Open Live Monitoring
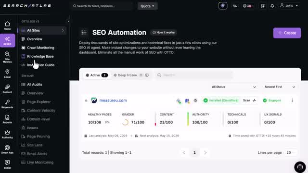 (40, 162)
